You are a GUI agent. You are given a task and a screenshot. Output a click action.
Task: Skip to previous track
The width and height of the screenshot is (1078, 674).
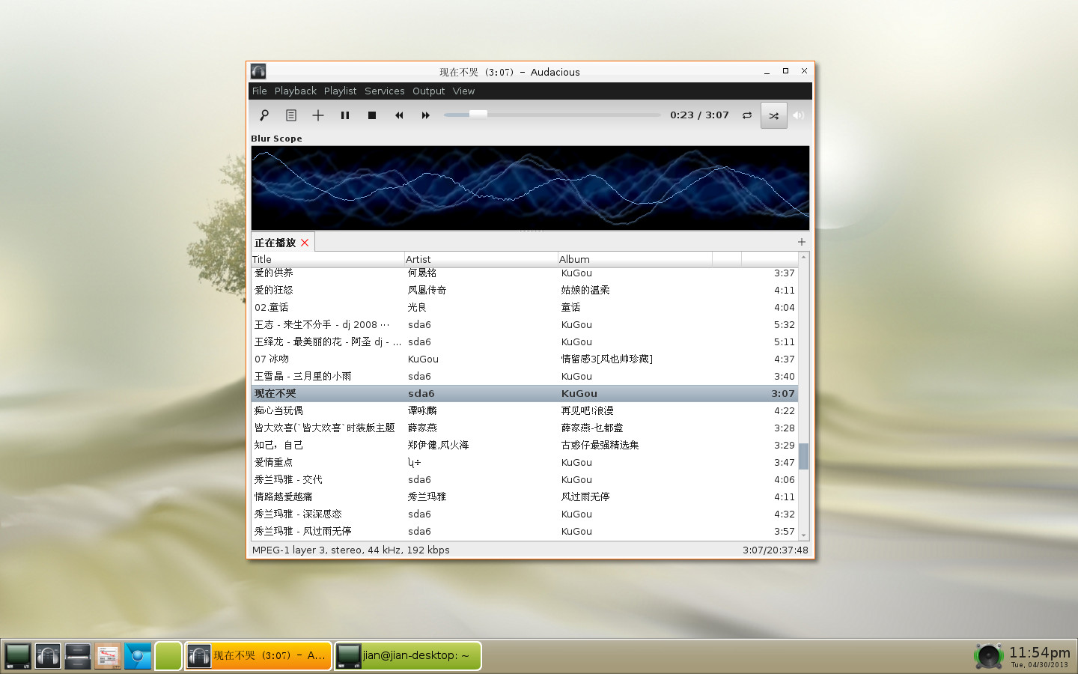(x=399, y=115)
